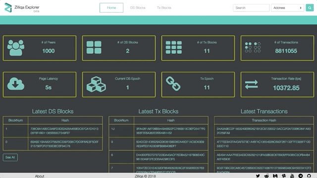This screenshot has height=178, width=317.
Task: Click the Zilliqa Explorer logo icon
Action: point(8,8)
